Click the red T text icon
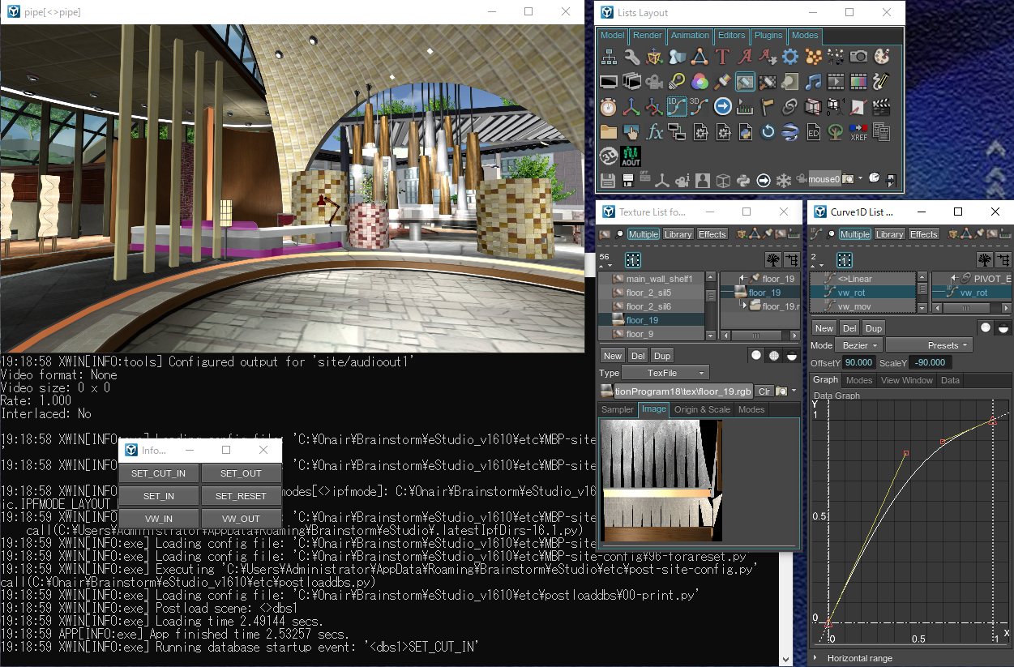The height and width of the screenshot is (667, 1014). tap(722, 57)
